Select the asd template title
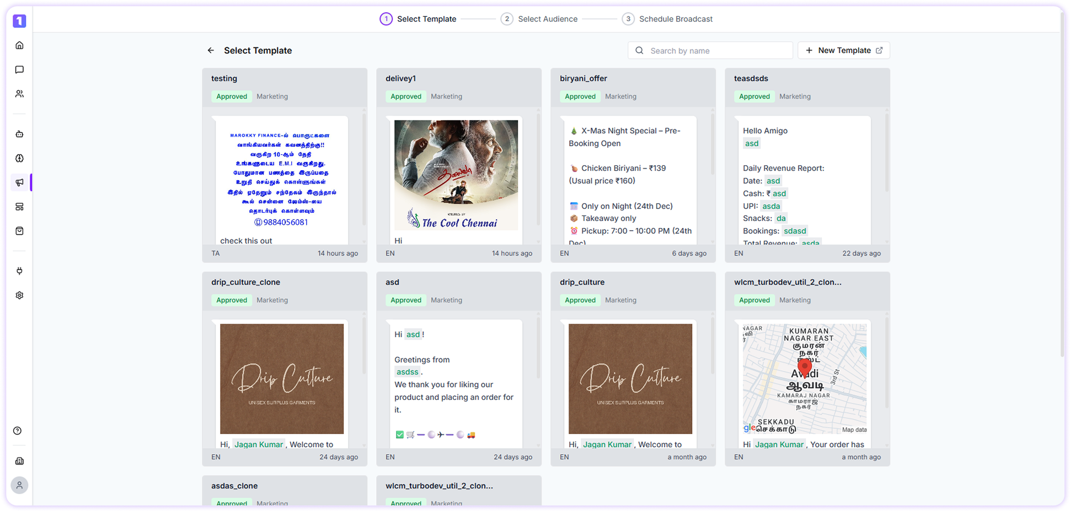The width and height of the screenshot is (1071, 512). point(392,282)
